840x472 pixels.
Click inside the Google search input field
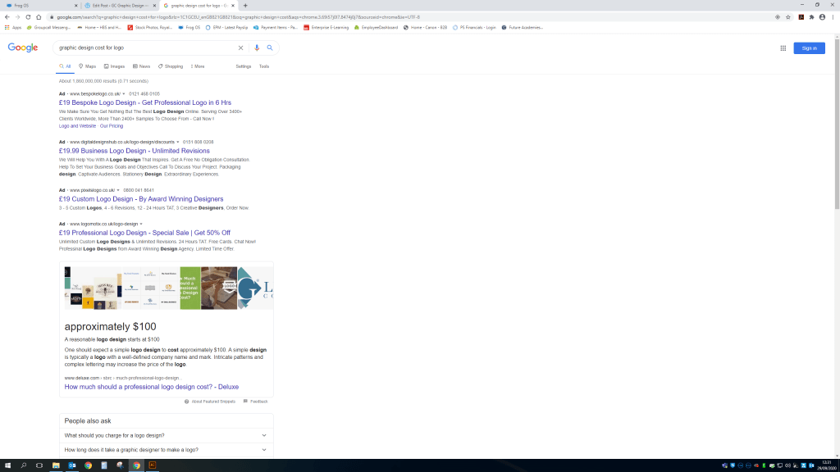pos(144,48)
